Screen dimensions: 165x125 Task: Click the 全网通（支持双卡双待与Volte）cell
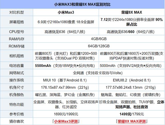tap(99, 73)
